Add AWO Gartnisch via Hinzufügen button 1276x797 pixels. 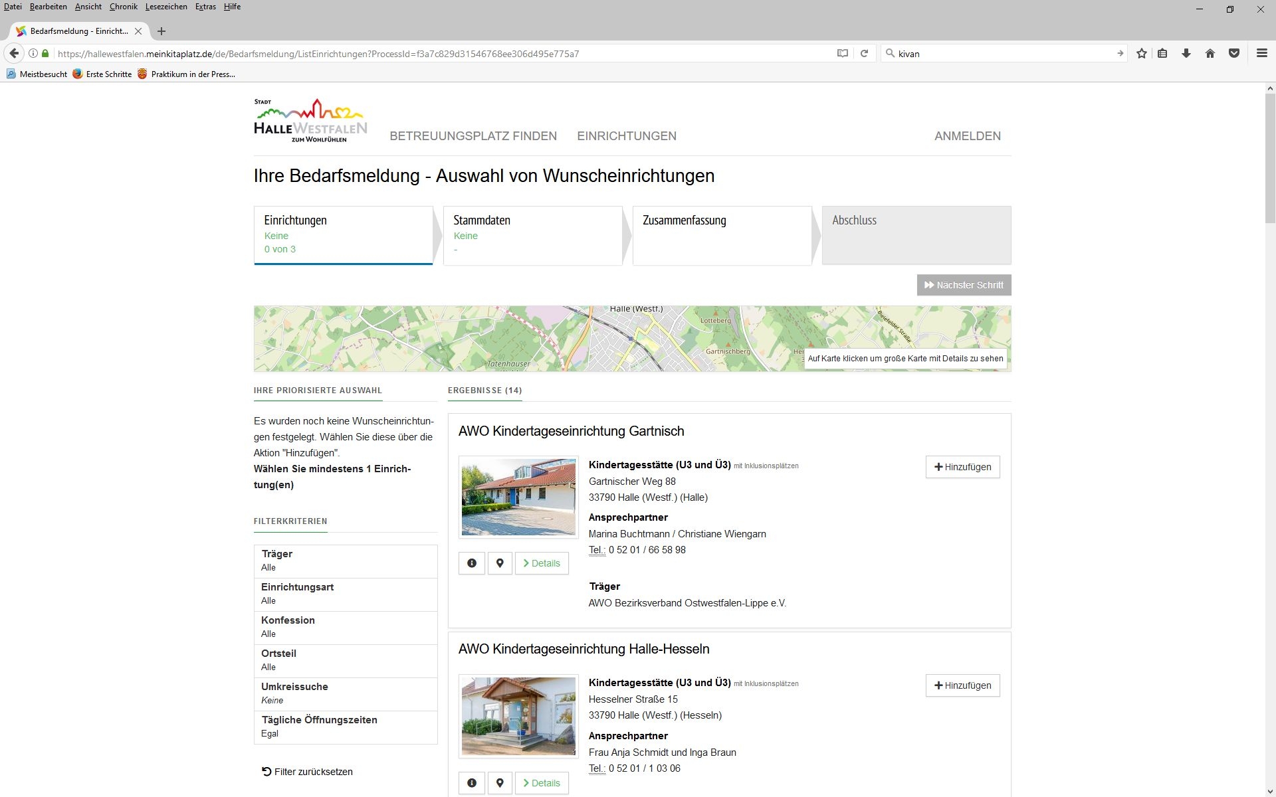[962, 467]
